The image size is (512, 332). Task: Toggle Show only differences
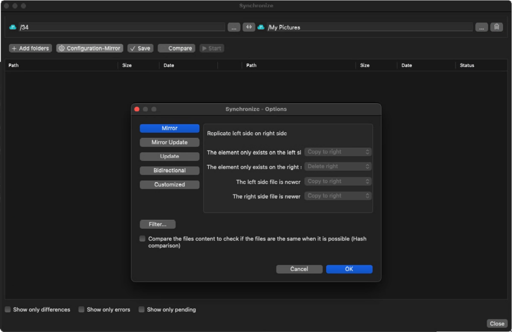(7, 309)
